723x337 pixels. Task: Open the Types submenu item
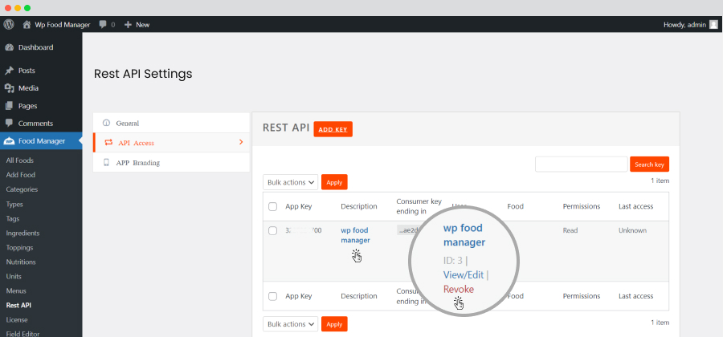[x=14, y=205]
